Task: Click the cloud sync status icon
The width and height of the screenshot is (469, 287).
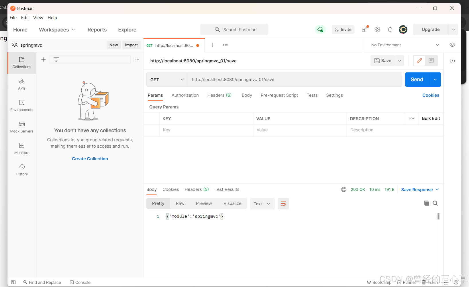Action: click(320, 29)
